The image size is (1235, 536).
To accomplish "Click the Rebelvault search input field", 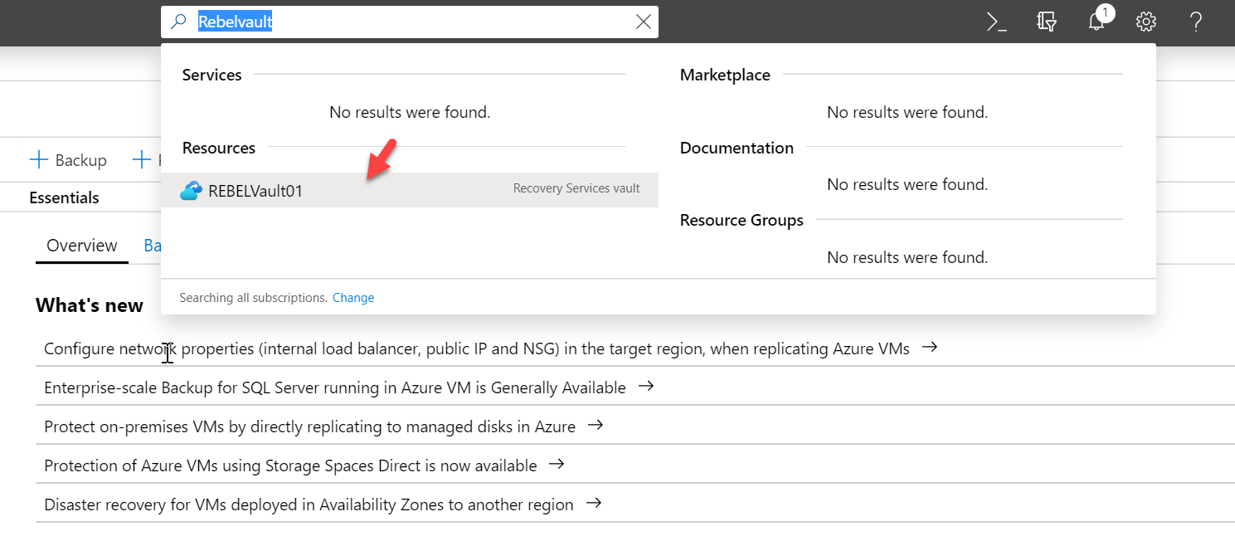I will pos(410,22).
